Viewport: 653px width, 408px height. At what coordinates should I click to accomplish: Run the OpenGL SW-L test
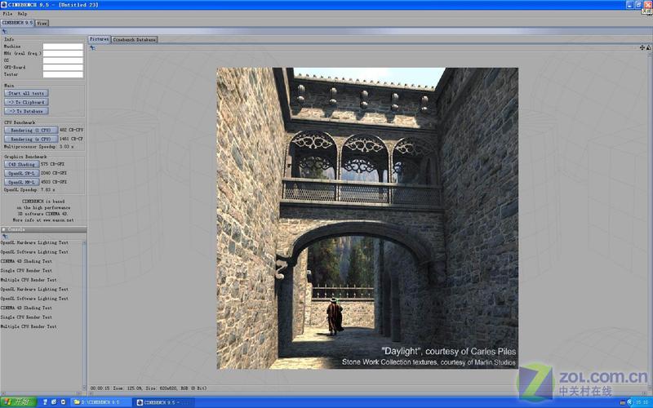click(22, 173)
